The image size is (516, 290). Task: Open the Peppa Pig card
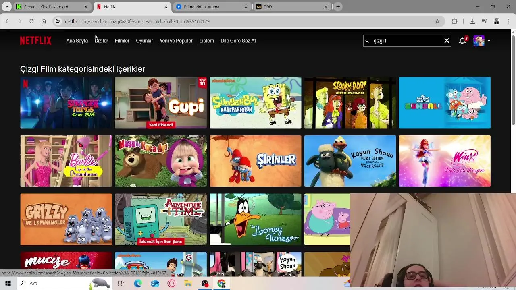click(x=327, y=220)
